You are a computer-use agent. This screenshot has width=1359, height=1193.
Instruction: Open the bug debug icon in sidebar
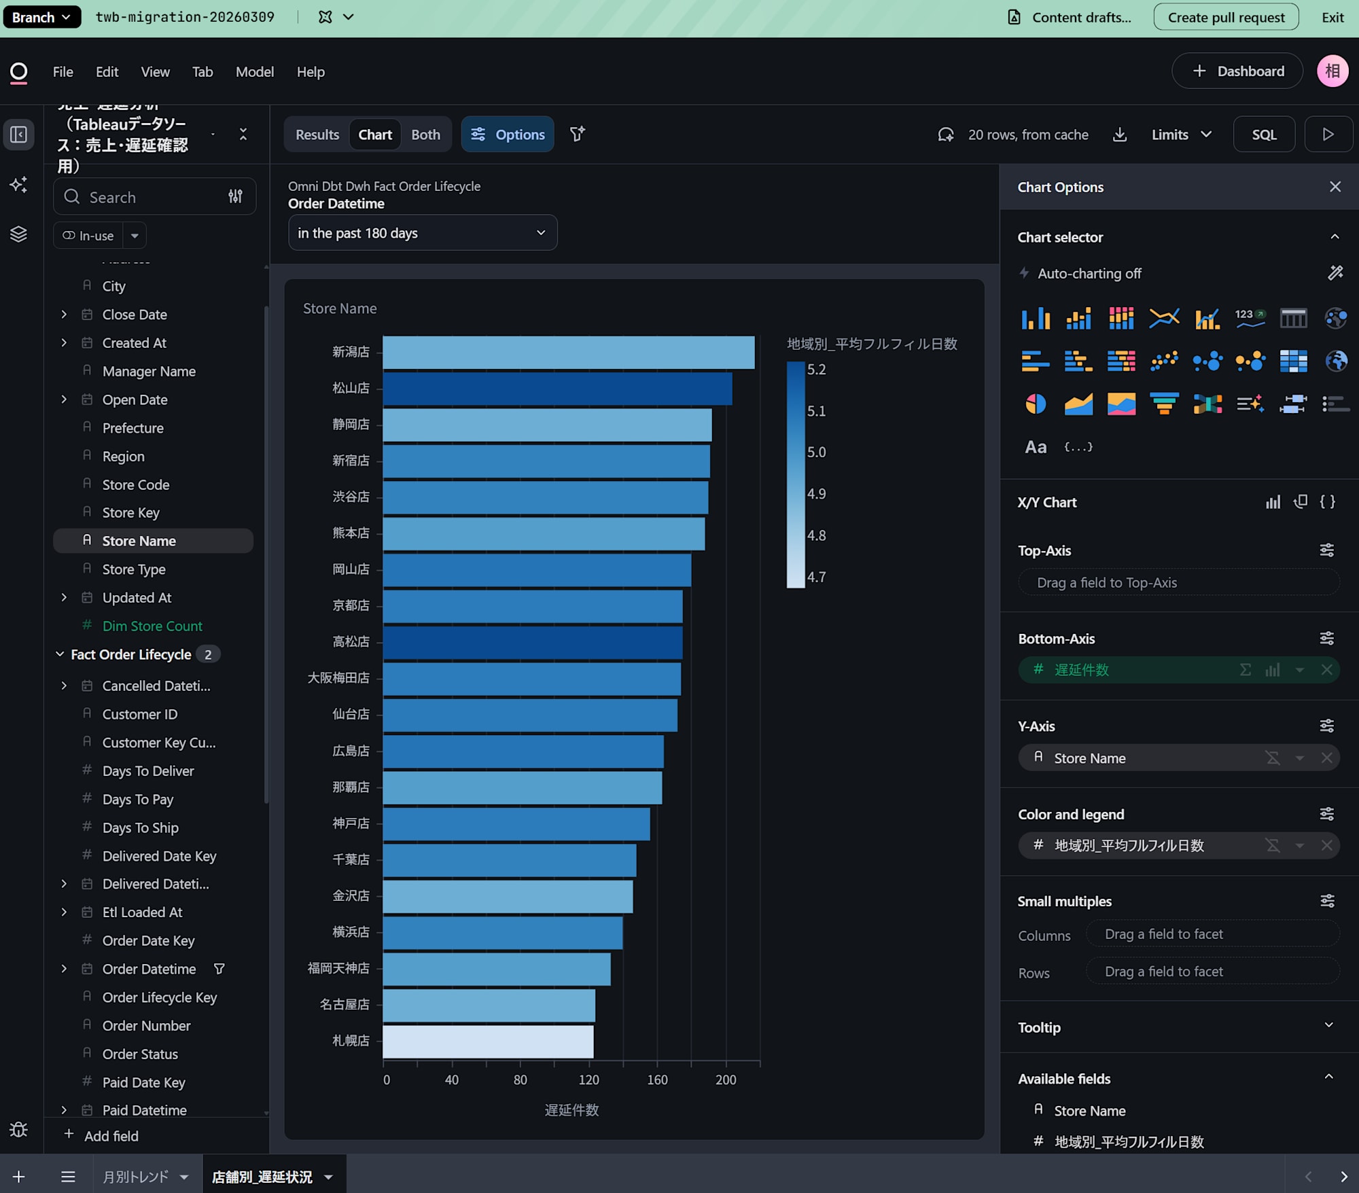18,1129
